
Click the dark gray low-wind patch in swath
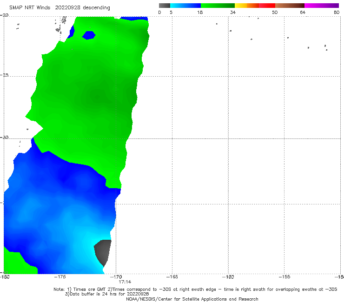(103, 252)
